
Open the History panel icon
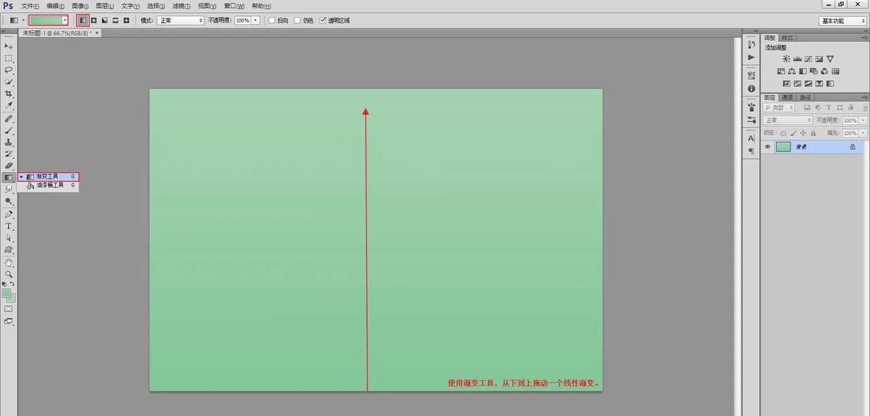point(751,44)
